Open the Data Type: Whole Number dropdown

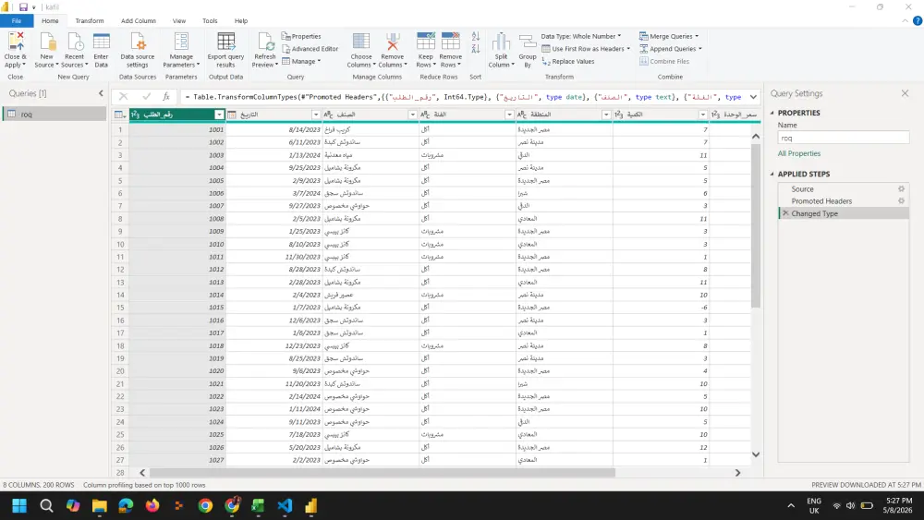click(581, 37)
